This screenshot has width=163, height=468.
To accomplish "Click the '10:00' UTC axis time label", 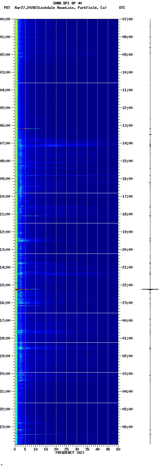I will tap(127, 72).
